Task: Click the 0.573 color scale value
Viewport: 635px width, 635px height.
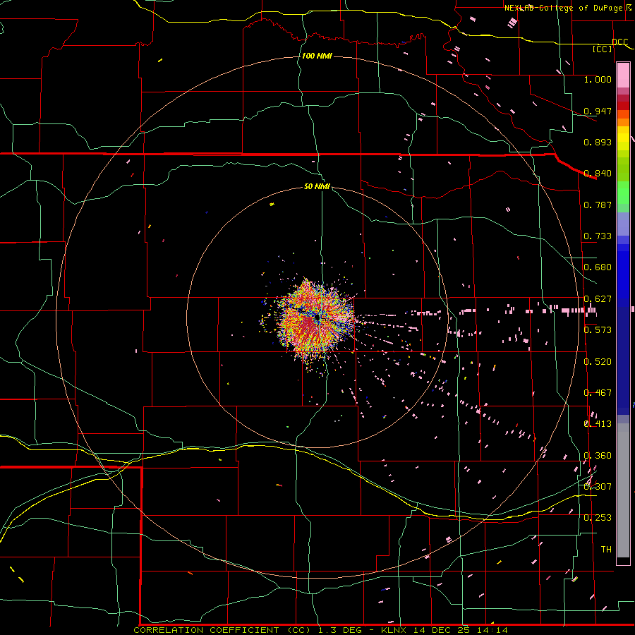Action: [598, 330]
